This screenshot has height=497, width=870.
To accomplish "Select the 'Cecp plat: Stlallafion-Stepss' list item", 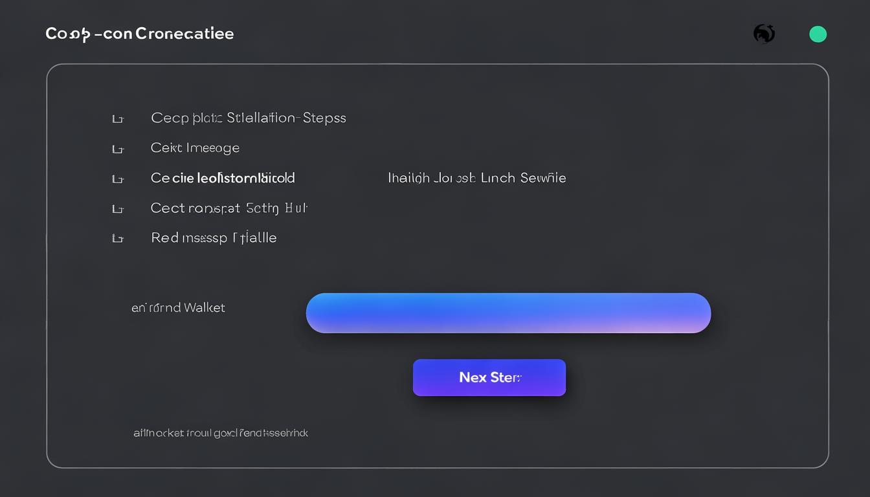I will point(249,118).
